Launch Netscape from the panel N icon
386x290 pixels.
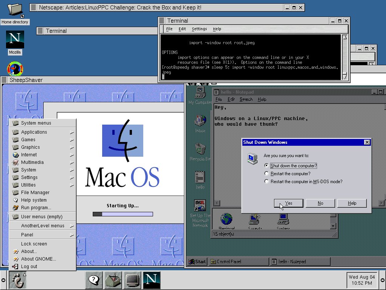point(152,280)
